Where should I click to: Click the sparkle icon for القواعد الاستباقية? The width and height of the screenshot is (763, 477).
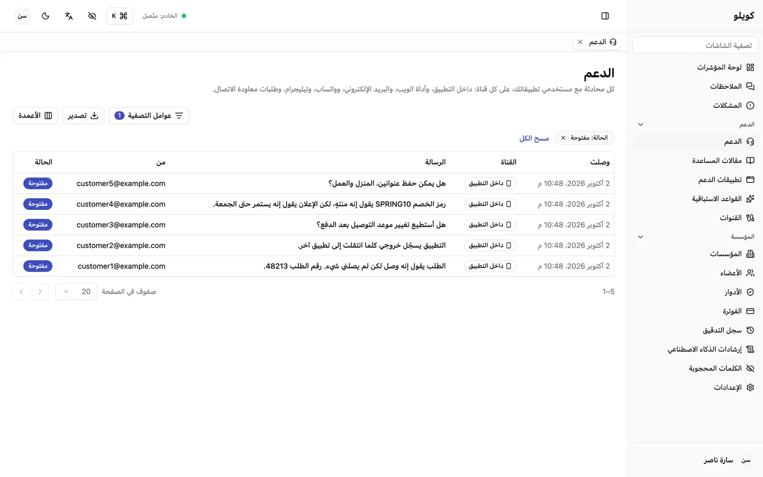point(750,199)
